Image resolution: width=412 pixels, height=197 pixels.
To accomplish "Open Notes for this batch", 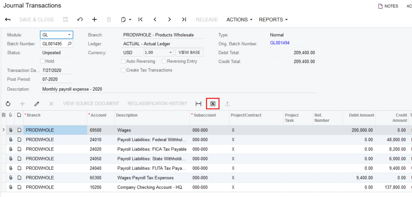I will [x=388, y=6].
